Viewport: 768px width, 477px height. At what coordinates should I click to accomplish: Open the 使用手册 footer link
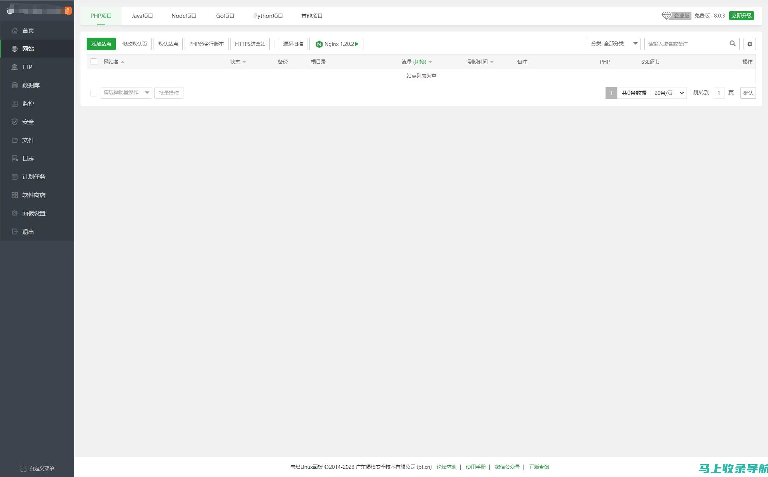pyautogui.click(x=476, y=467)
